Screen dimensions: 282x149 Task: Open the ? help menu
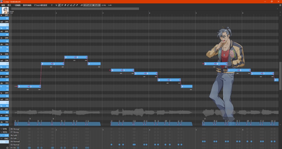[52, 5]
